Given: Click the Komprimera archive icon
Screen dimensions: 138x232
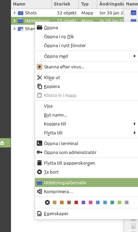Looking at the screenshot, I should tap(39, 191).
